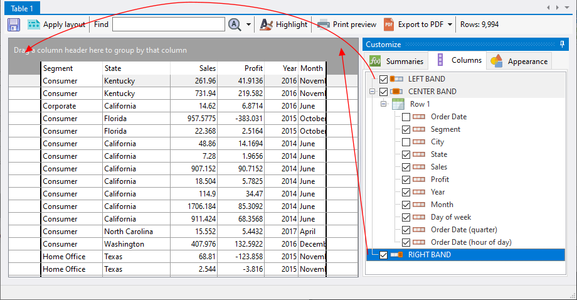This screenshot has height=300, width=577.
Task: Open the Find options dropdown arrow
Action: coord(248,24)
